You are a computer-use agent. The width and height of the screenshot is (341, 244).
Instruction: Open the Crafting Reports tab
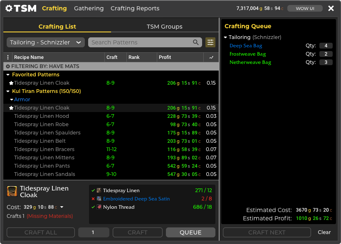click(135, 8)
